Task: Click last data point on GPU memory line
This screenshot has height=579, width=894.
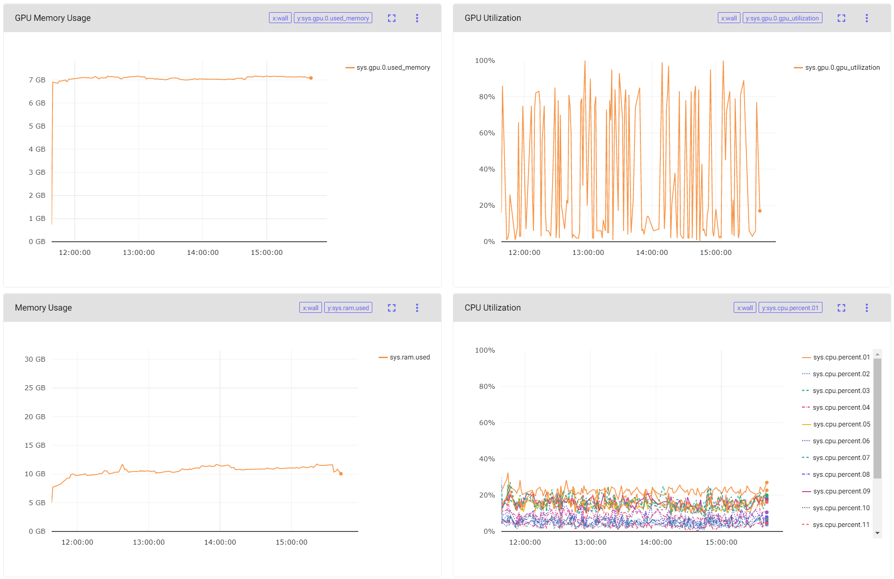Action: 311,78
